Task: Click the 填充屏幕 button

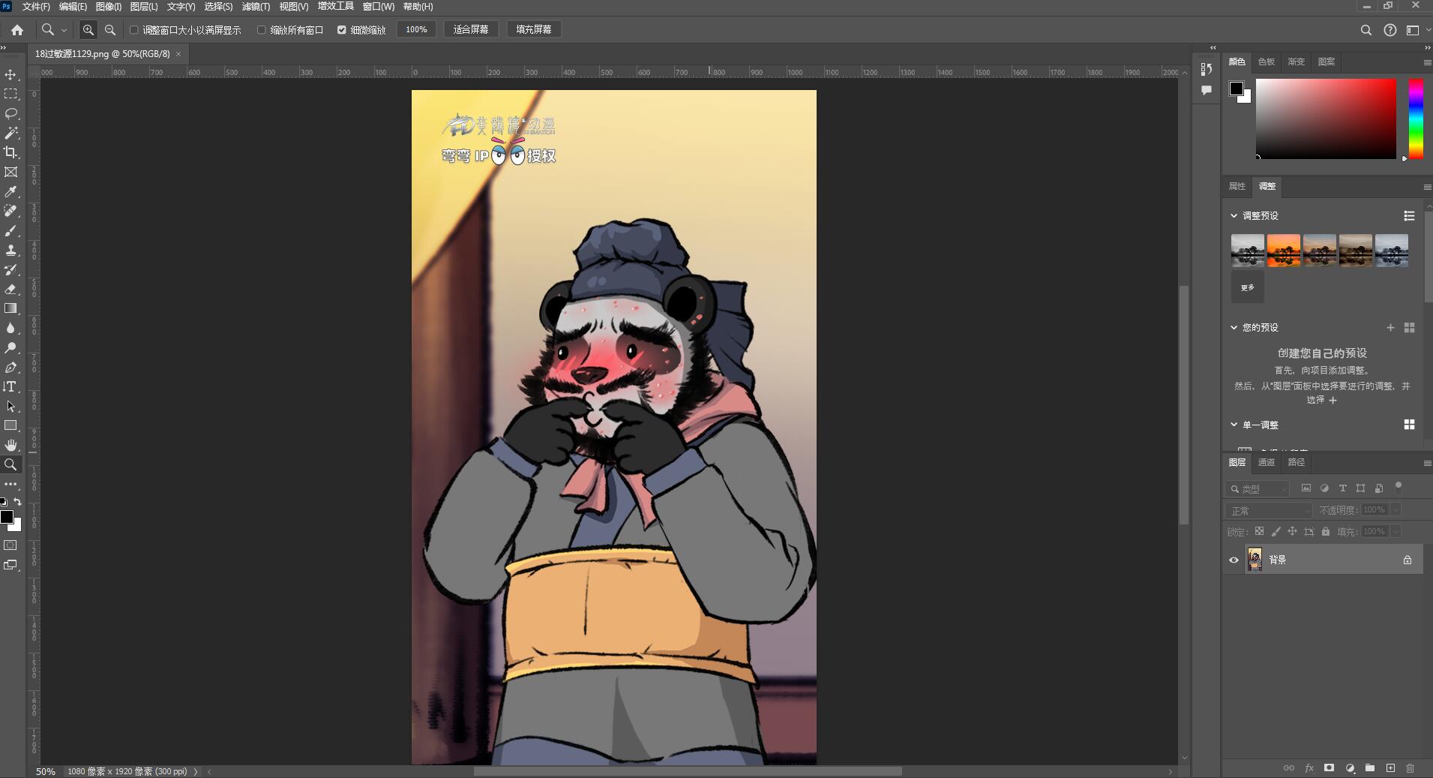Action: 534,30
